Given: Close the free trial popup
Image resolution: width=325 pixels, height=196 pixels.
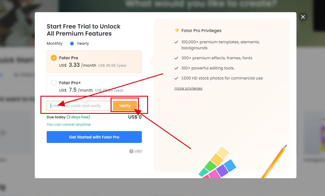Looking at the screenshot, I should pos(303,17).
